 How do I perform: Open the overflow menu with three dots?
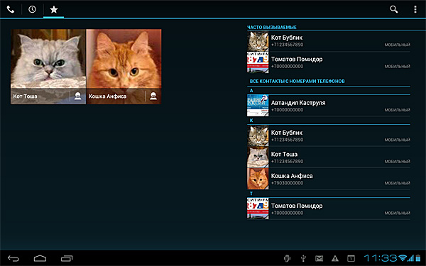[x=415, y=9]
